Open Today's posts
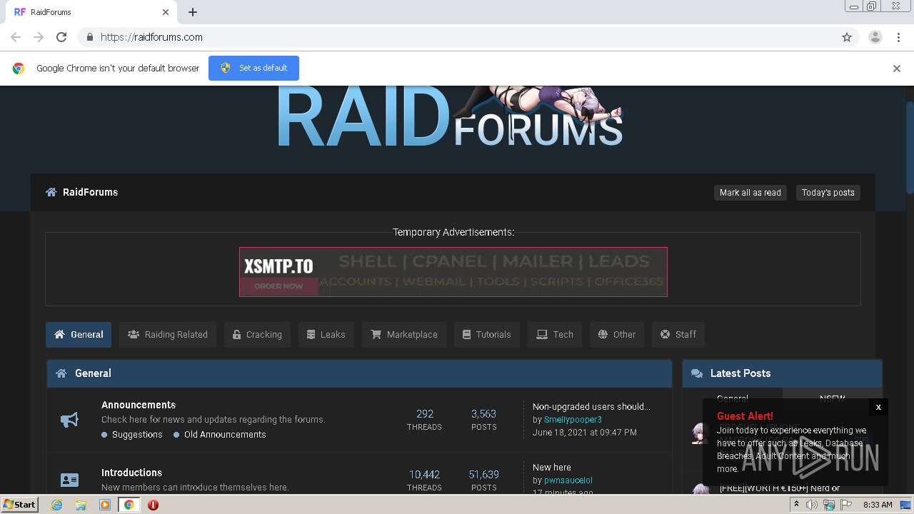The image size is (914, 514). (x=828, y=193)
